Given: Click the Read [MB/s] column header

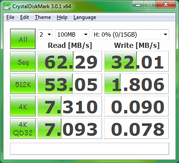Looking at the screenshot, I should click(x=70, y=45).
